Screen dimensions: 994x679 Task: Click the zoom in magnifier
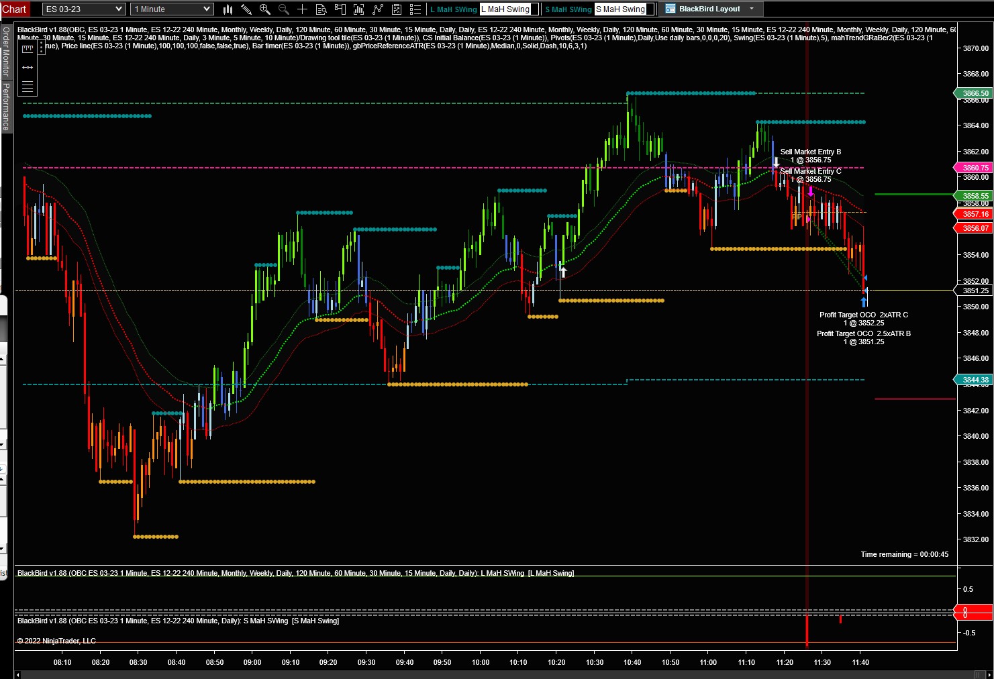(265, 9)
